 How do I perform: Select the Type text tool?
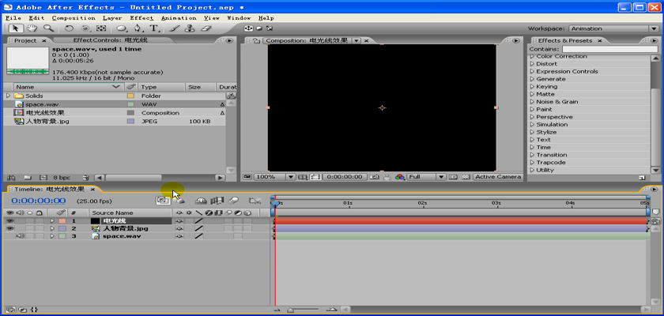pyautogui.click(x=153, y=28)
